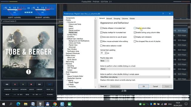Click the album art cover image

click(29, 51)
